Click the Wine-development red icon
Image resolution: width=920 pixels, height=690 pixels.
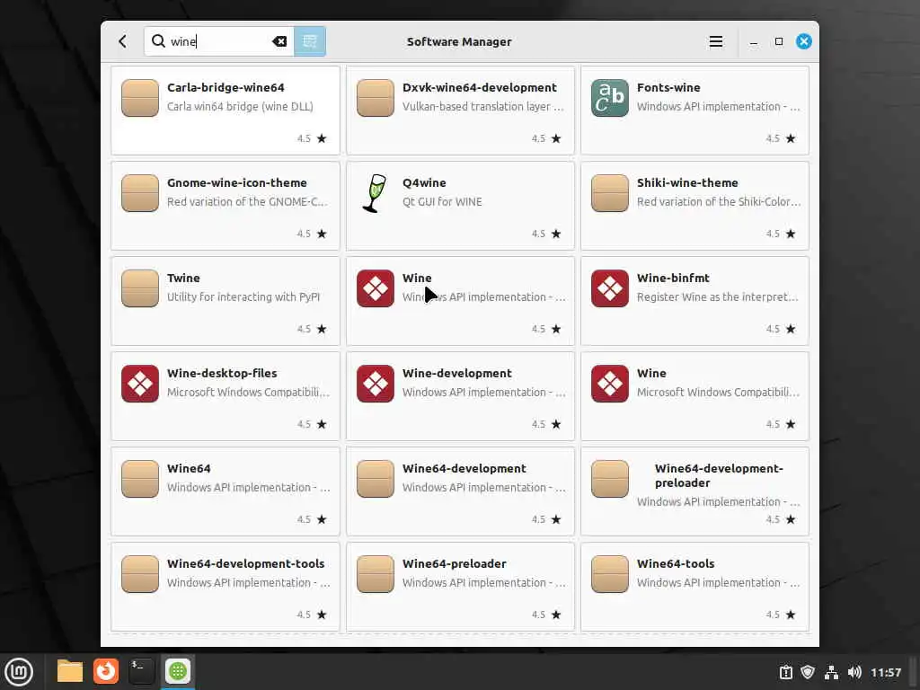tap(376, 383)
